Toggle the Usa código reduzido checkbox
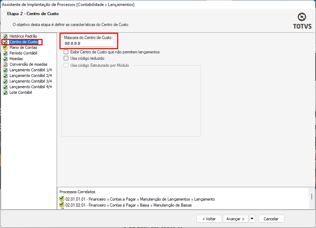The image size is (316, 228). coord(66,58)
